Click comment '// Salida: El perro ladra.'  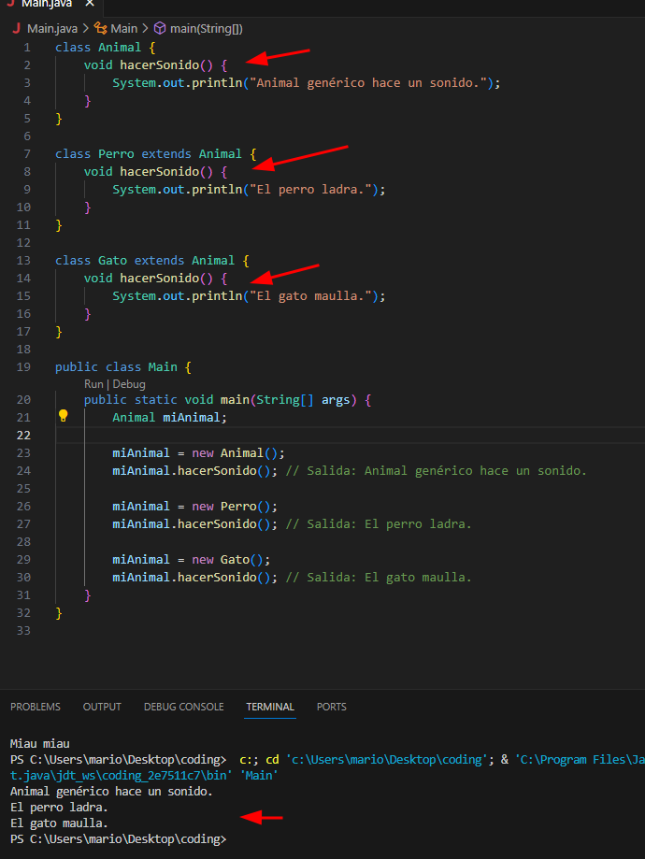379,524
